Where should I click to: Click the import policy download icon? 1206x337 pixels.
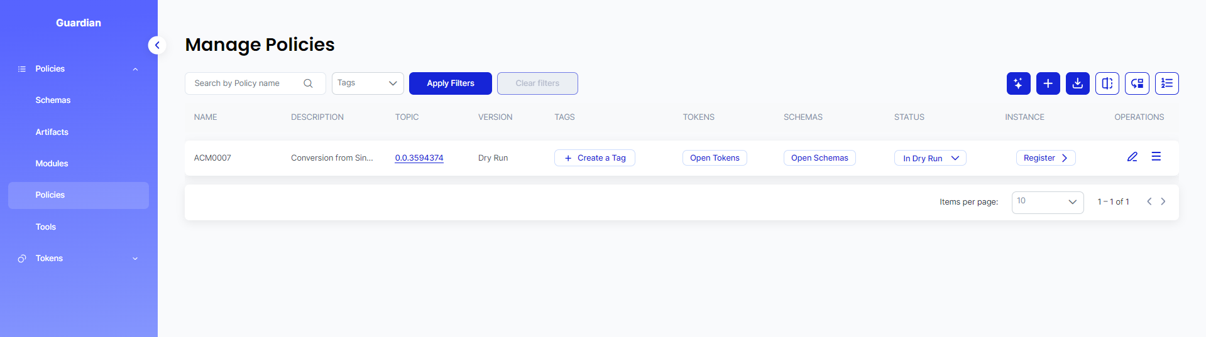[1077, 83]
